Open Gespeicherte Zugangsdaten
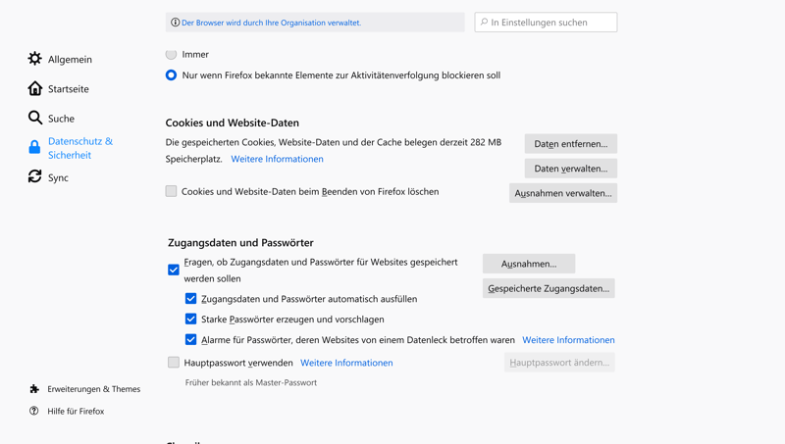Viewport: 785px width, 444px height. (549, 288)
